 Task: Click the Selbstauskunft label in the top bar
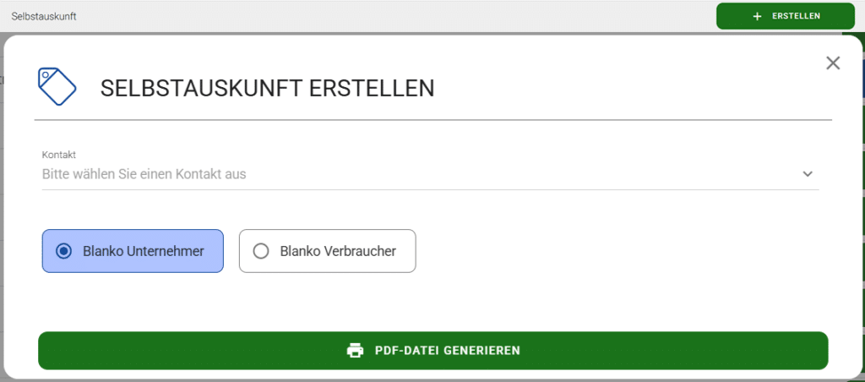click(x=44, y=16)
